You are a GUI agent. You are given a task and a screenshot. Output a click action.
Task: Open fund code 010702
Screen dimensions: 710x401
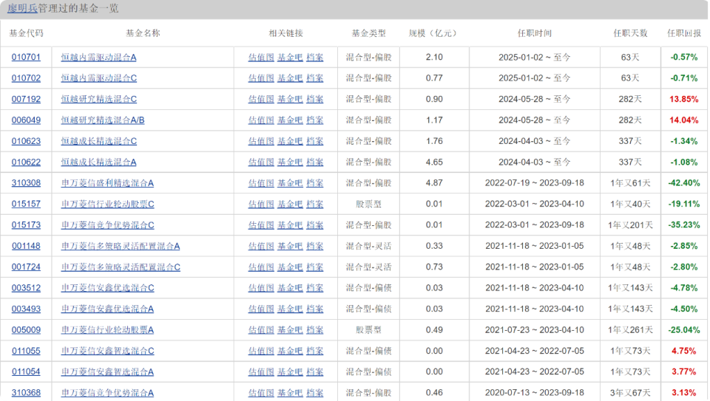26,78
